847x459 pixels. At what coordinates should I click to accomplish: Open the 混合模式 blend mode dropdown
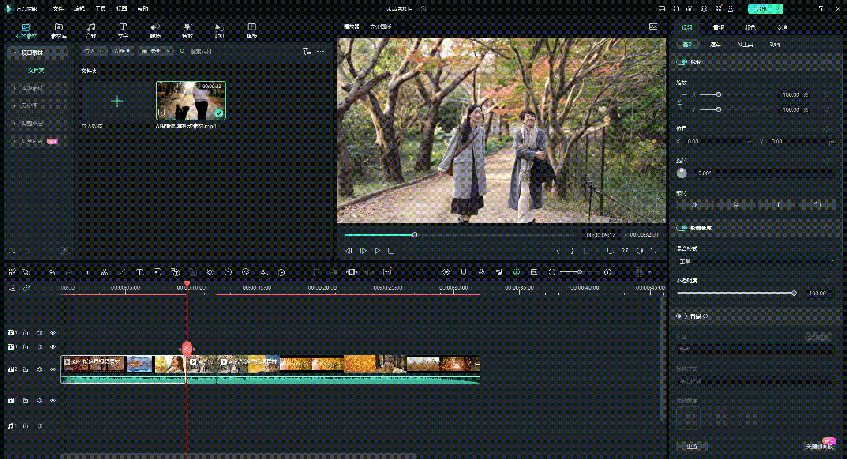point(756,262)
